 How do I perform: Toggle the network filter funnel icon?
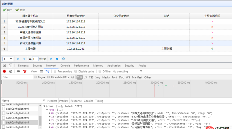click(x=25, y=72)
